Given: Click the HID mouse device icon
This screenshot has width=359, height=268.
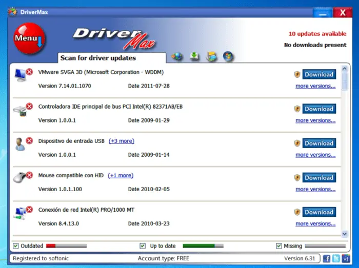Looking at the screenshot, I should [19, 177].
